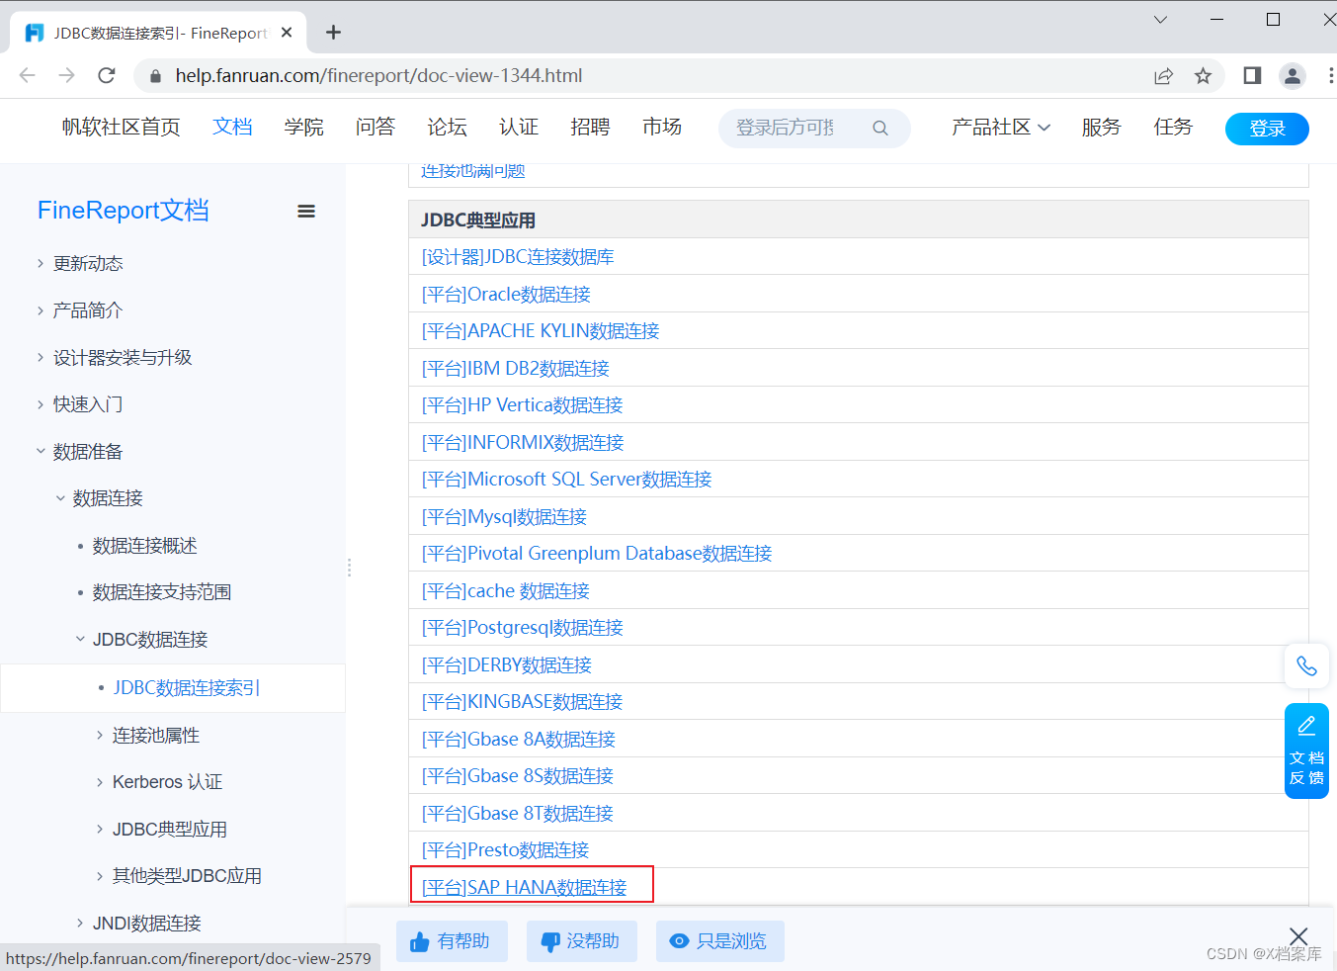Expand the 其他类型JDBC应用 node
The width and height of the screenshot is (1337, 971).
100,876
